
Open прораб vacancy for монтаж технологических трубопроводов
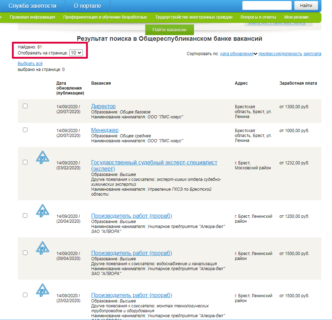tap(131, 295)
